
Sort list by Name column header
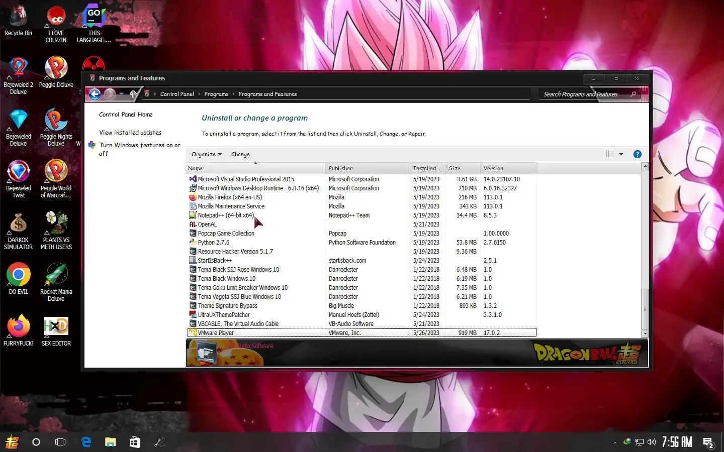pos(256,168)
